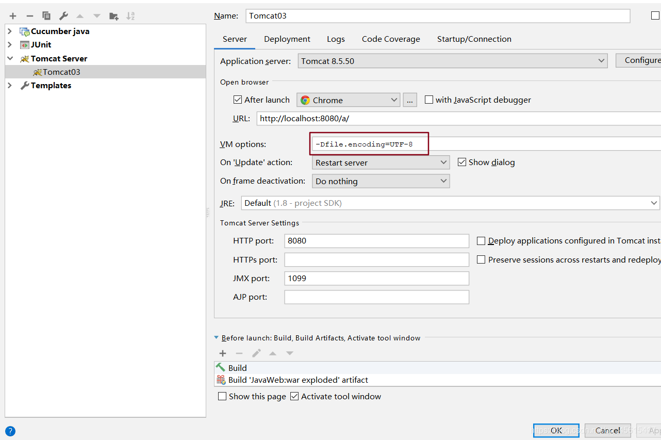Move before launch task down
Screen dimensions: 661x440
290,353
